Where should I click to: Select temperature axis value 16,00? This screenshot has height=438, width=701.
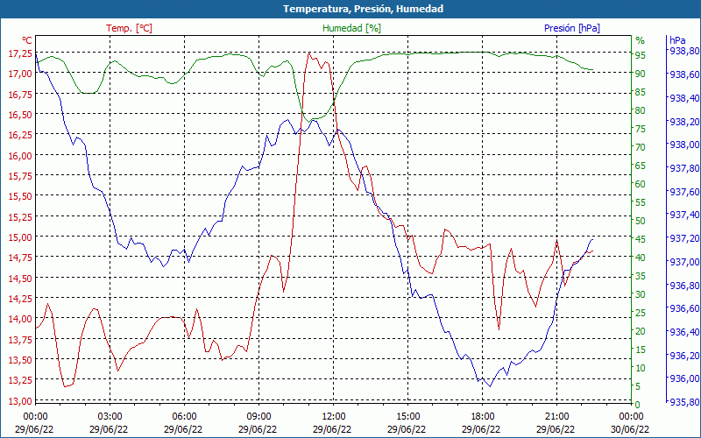(x=20, y=156)
